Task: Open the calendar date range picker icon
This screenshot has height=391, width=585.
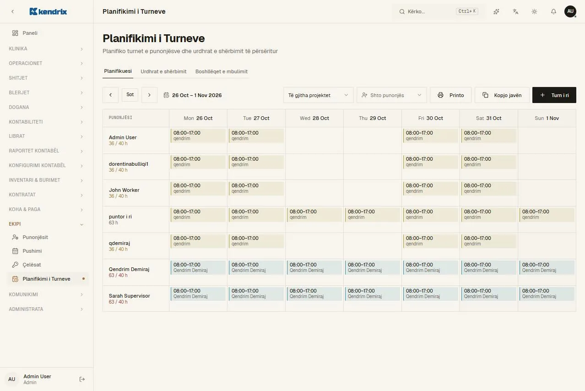Action: click(x=167, y=95)
